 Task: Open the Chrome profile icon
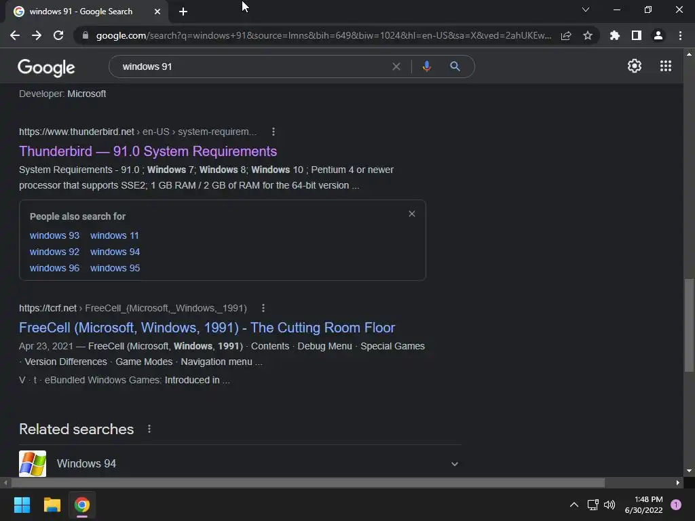click(658, 35)
